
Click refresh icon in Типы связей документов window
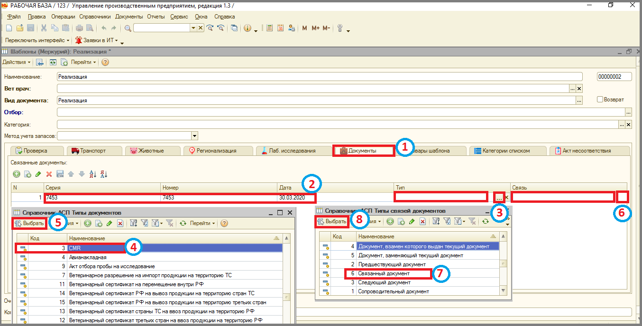point(485,221)
